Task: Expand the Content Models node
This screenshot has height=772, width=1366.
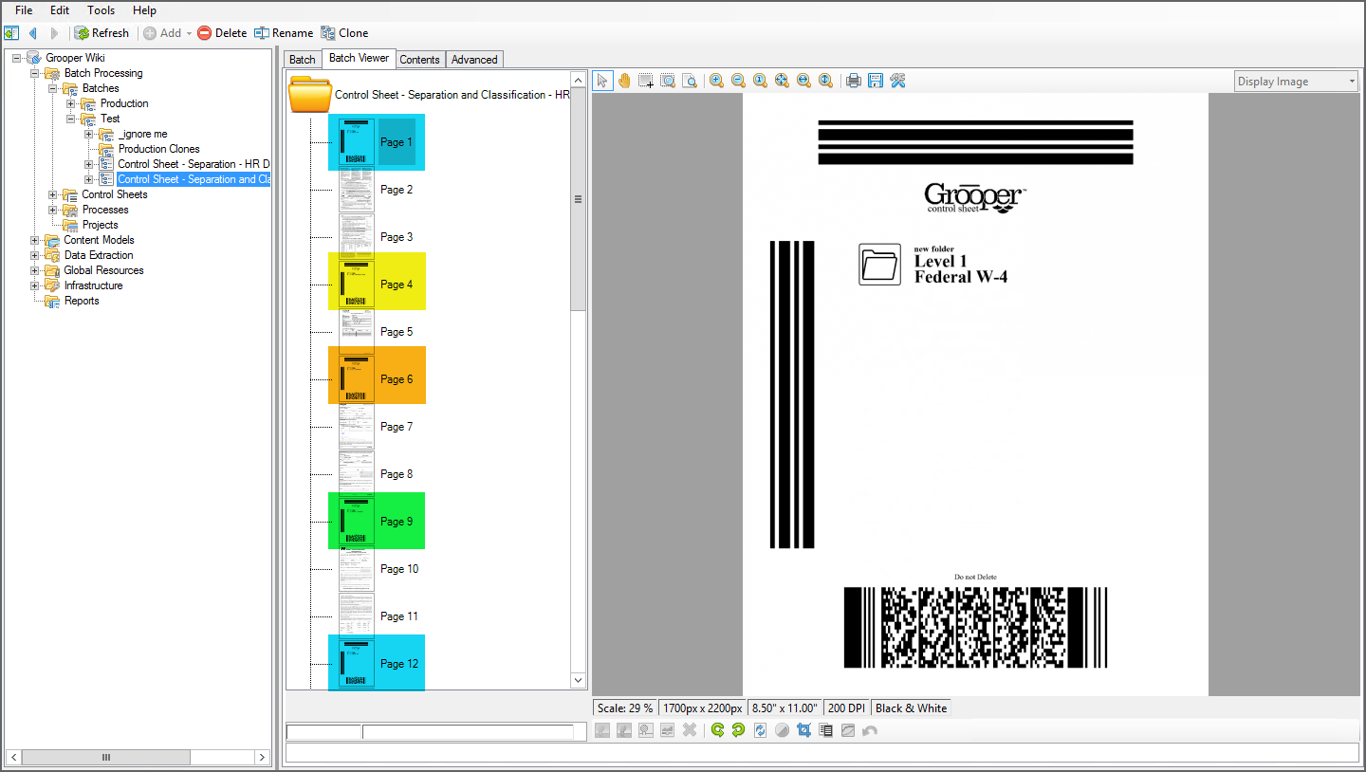Action: (35, 240)
